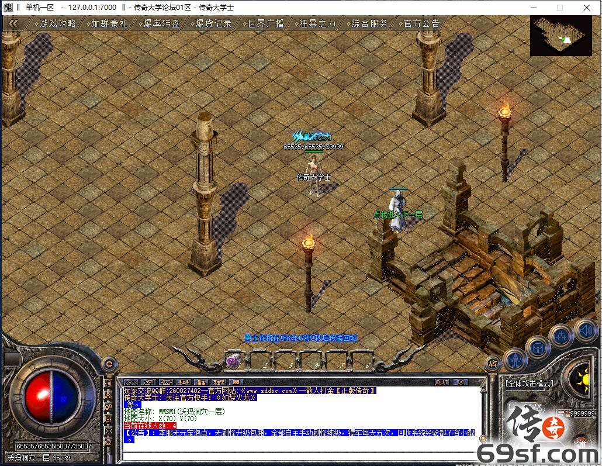
Task: Click the minimap thumbnail
Action: pos(561,36)
